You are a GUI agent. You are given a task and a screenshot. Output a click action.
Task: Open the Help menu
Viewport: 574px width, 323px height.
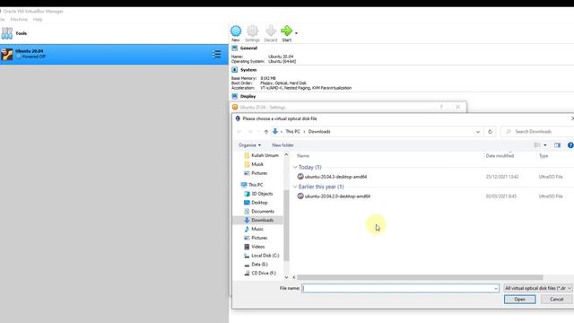38,20
